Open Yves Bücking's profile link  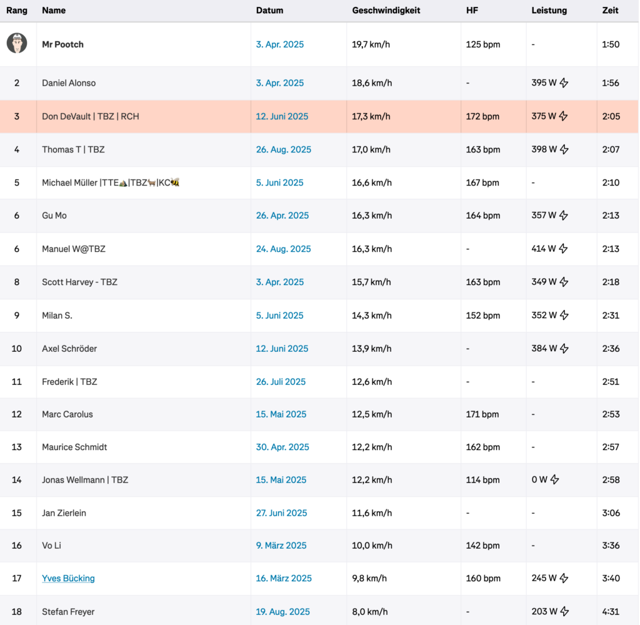pyautogui.click(x=68, y=579)
